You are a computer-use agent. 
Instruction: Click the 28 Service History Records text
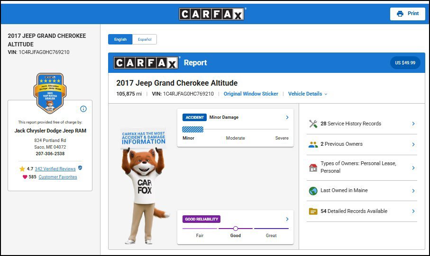pyautogui.click(x=351, y=124)
